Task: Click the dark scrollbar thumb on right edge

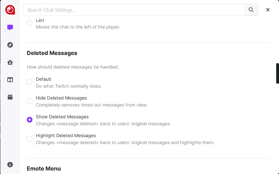Action: 277,73
